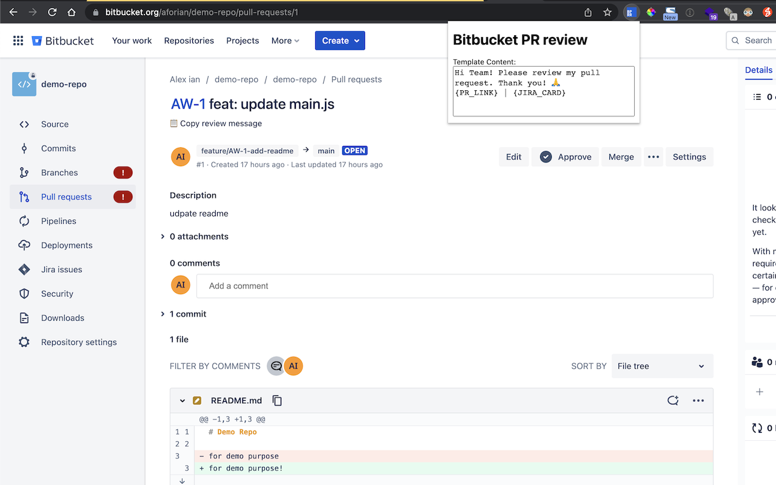Filter comments by AI user avatar
This screenshot has height=485, width=776.
click(293, 366)
